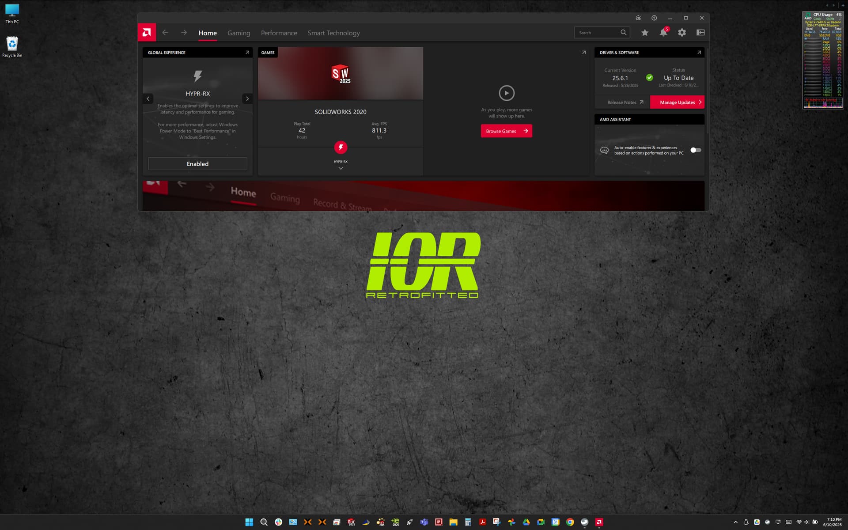Image resolution: width=848 pixels, height=530 pixels.
Task: Click the HYPR-RX Enabled button
Action: click(x=197, y=164)
